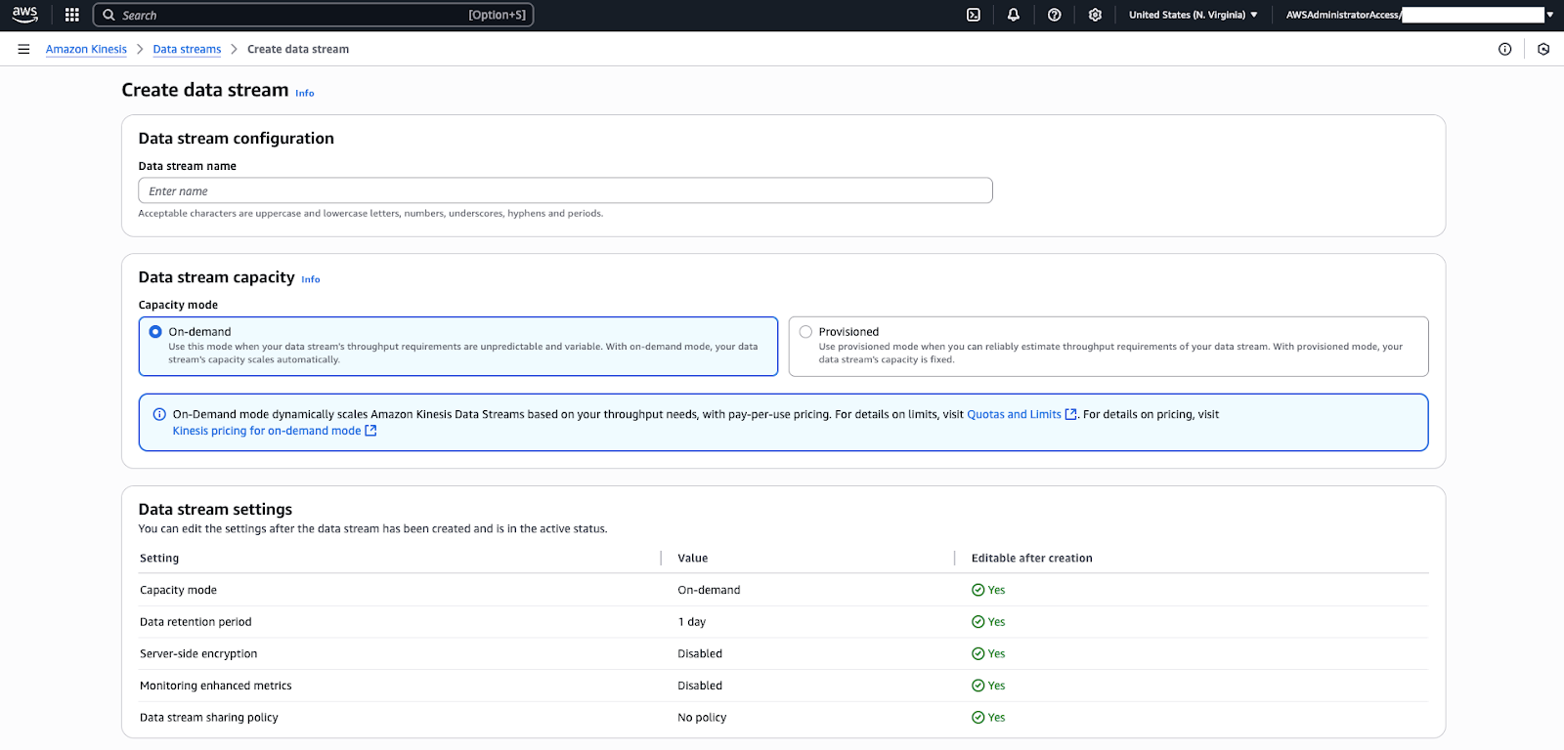The height and width of the screenshot is (750, 1564).
Task: Open the help question mark icon
Action: pos(1055,15)
